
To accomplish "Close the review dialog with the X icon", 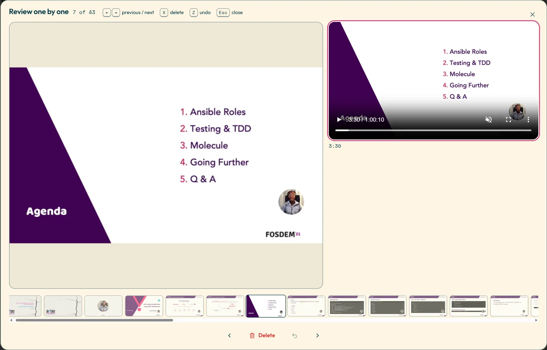I will [532, 14].
